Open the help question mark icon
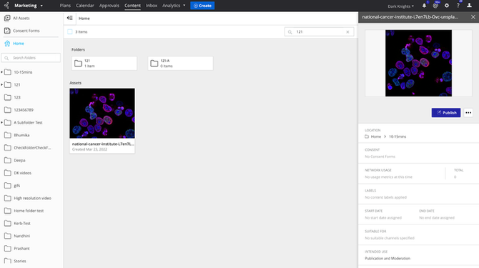This screenshot has width=479, height=268. [458, 6]
